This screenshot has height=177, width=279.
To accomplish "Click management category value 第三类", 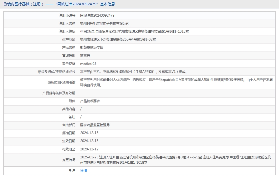I will point(85,55).
